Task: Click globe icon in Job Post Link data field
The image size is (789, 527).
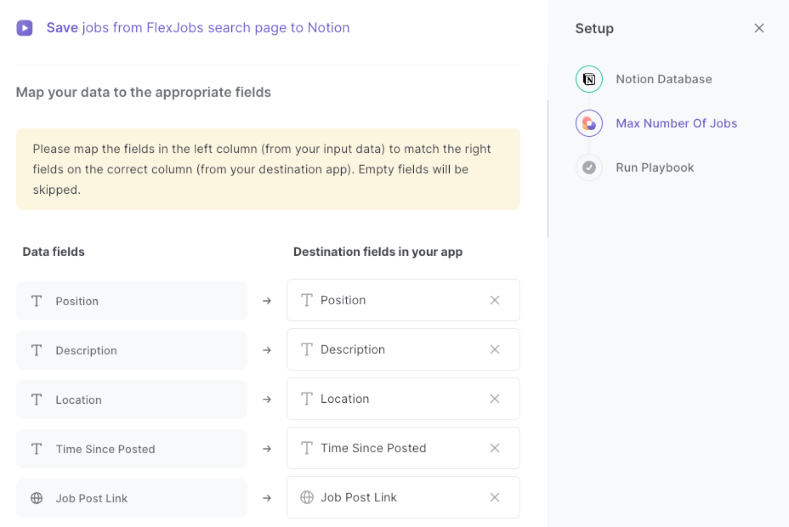Action: pos(36,498)
